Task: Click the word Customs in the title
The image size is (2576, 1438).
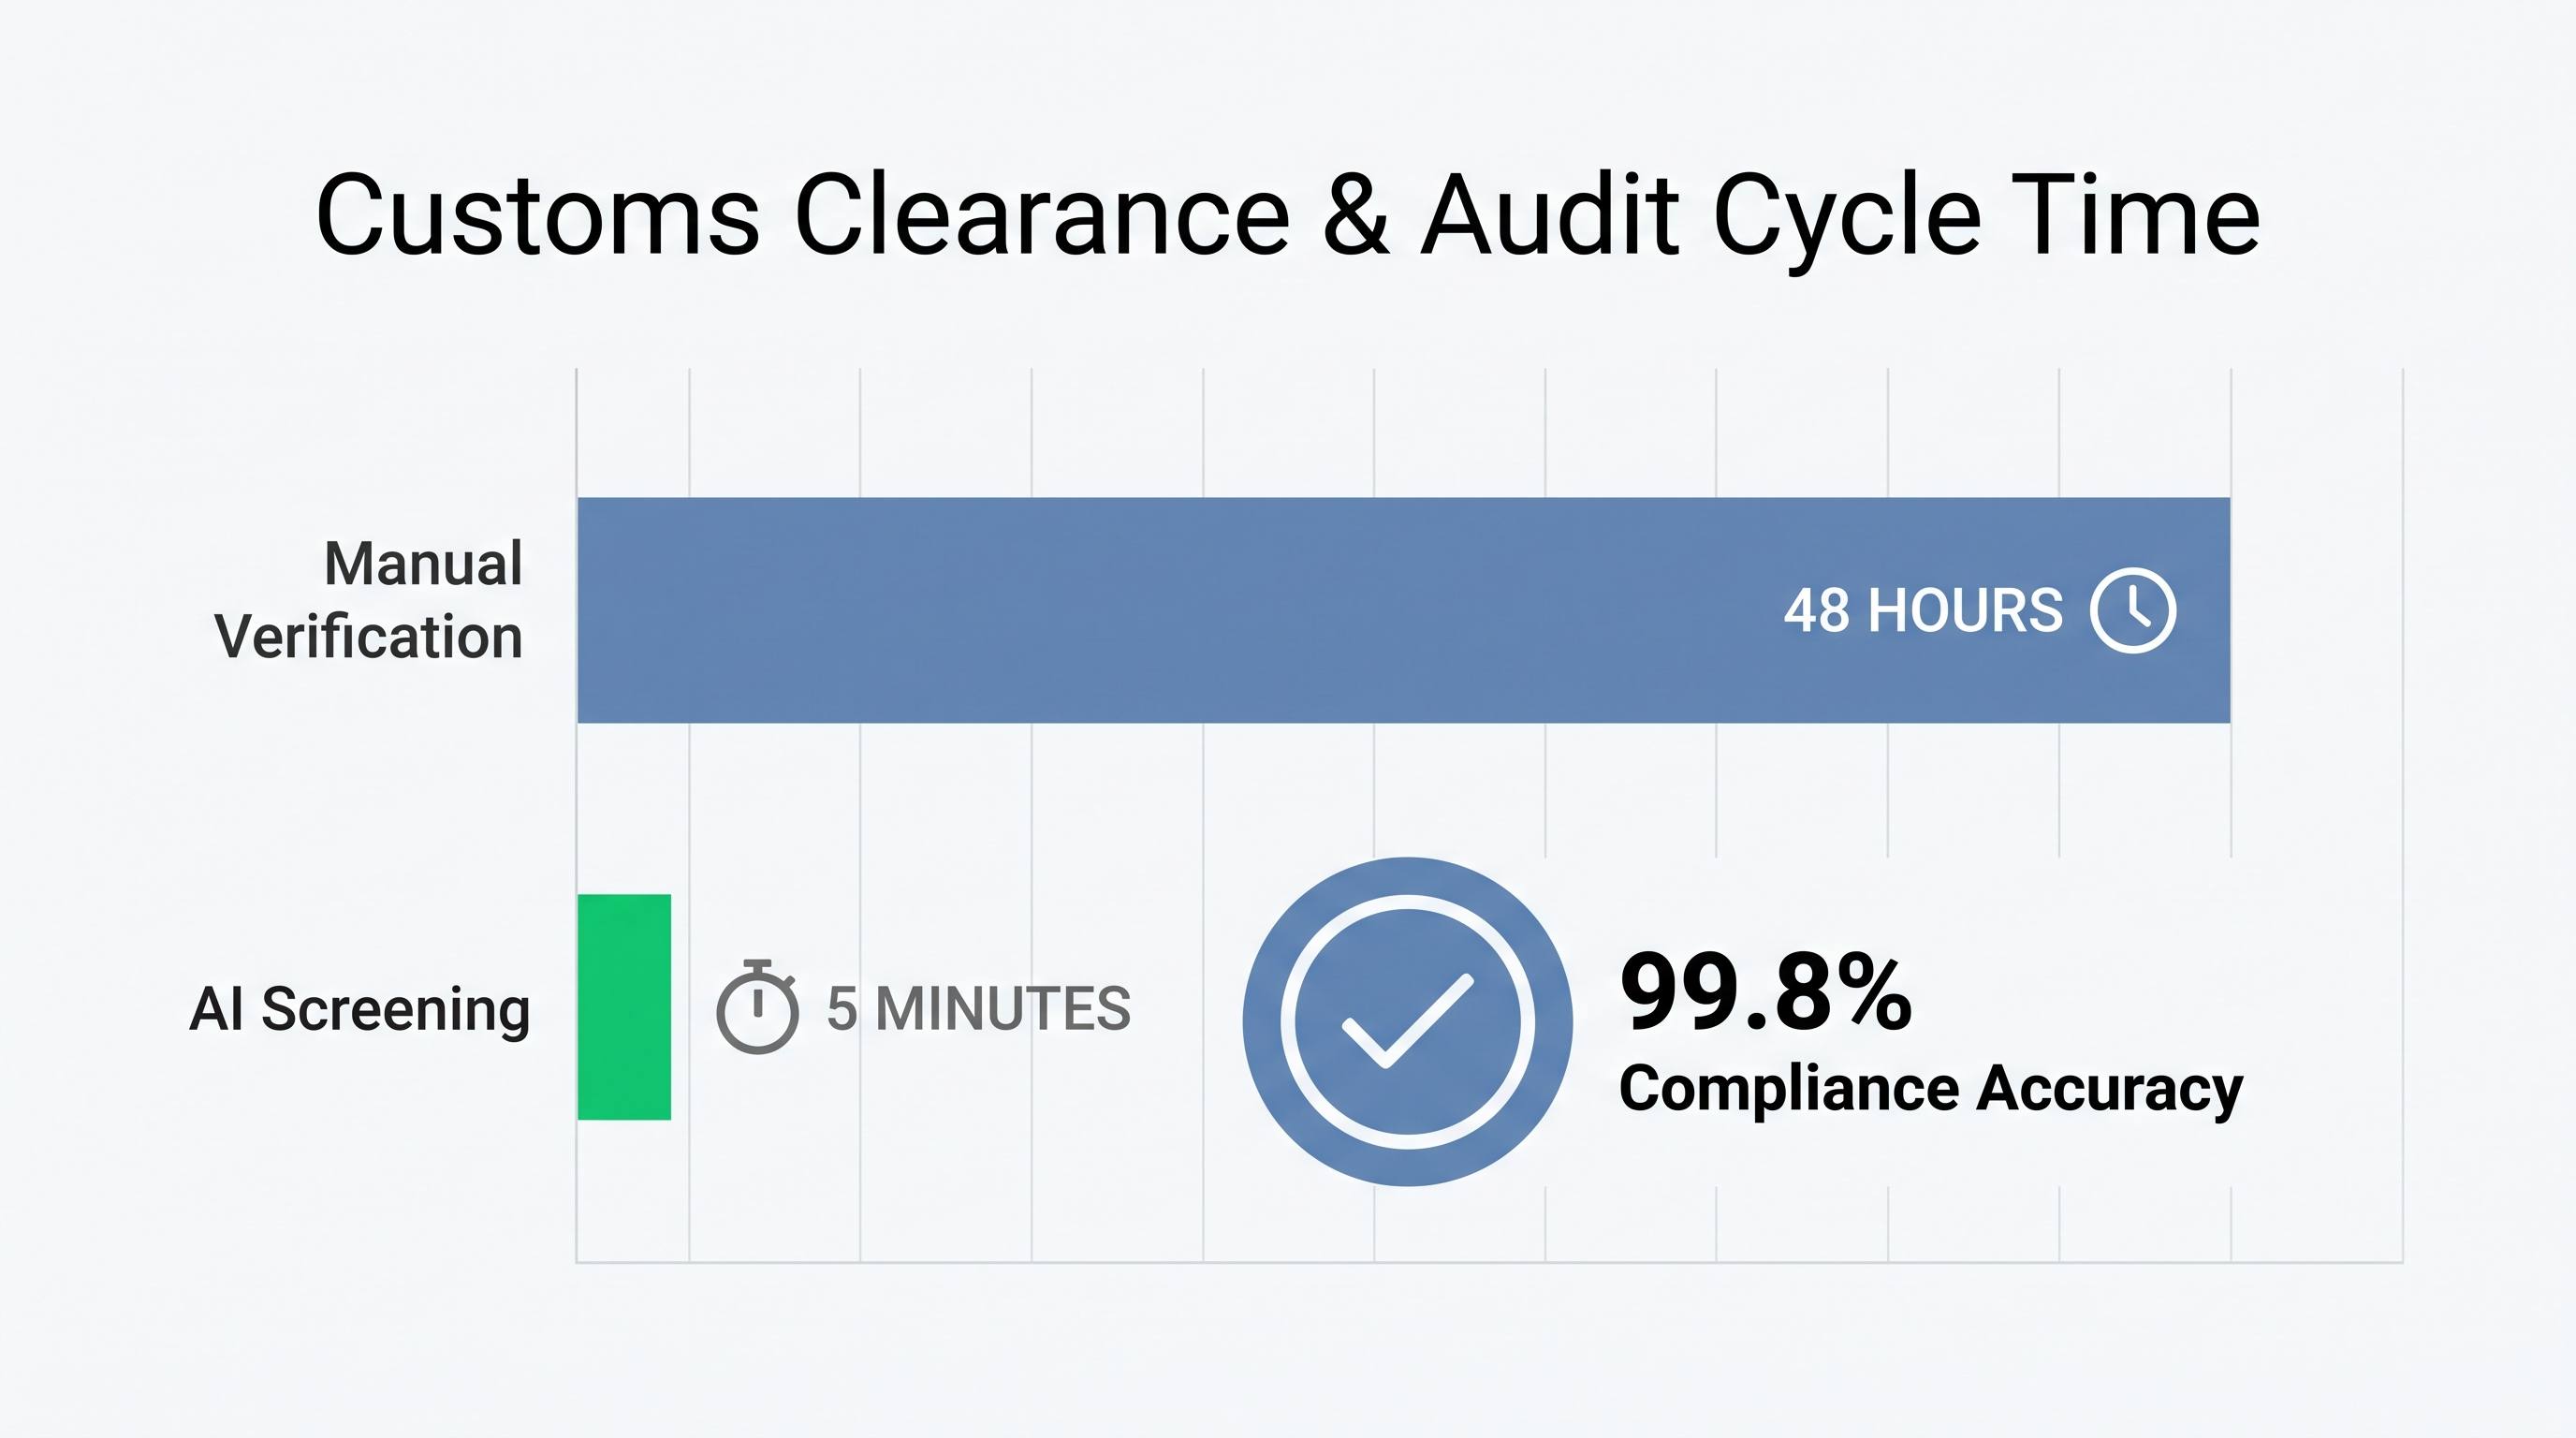Action: pos(538,215)
